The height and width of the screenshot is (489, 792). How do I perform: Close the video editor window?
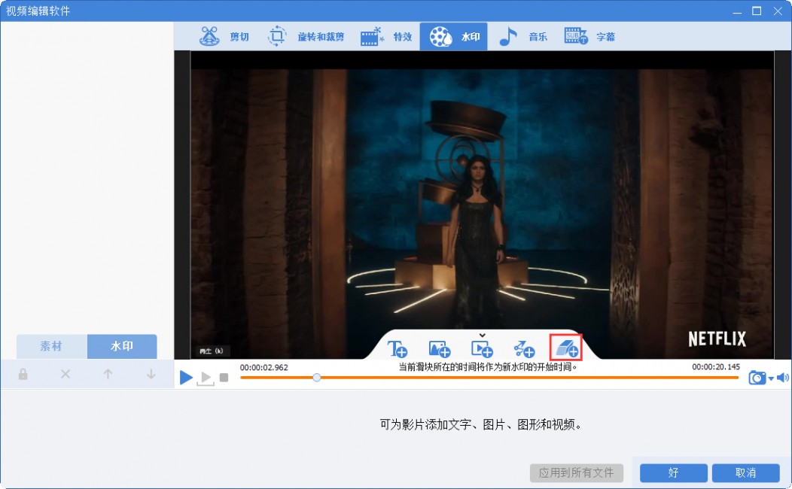click(x=778, y=11)
